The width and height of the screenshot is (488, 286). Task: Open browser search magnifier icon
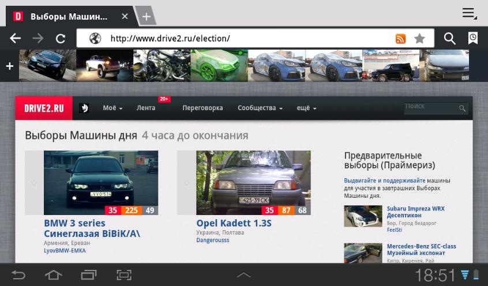point(450,39)
